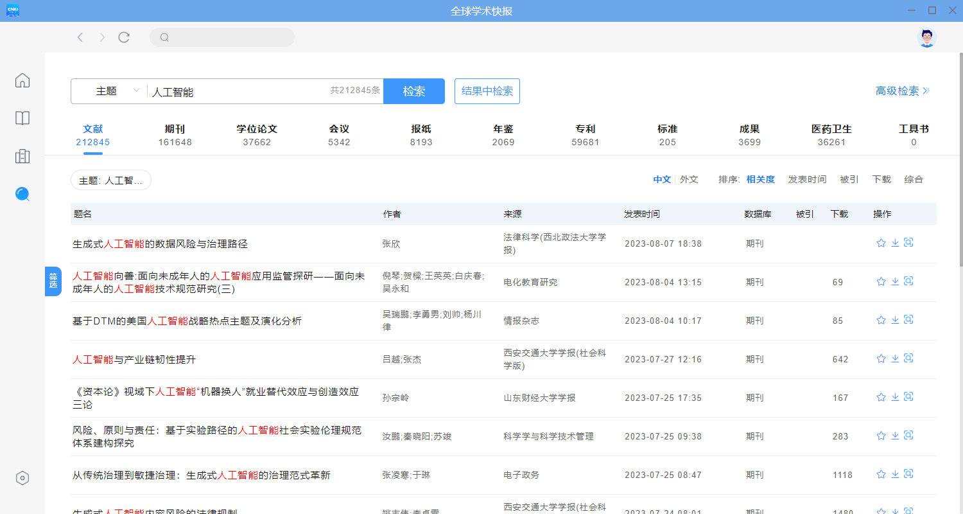Sort results by 下载
Image resolution: width=963 pixels, height=514 pixels.
tap(881, 179)
